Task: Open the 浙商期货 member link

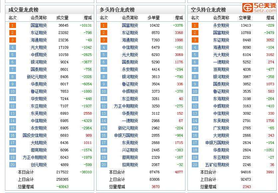Action: [x=221, y=69]
